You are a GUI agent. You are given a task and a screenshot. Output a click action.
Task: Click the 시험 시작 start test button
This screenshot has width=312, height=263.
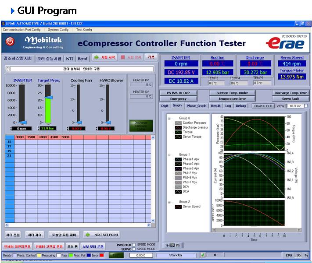click(105, 57)
